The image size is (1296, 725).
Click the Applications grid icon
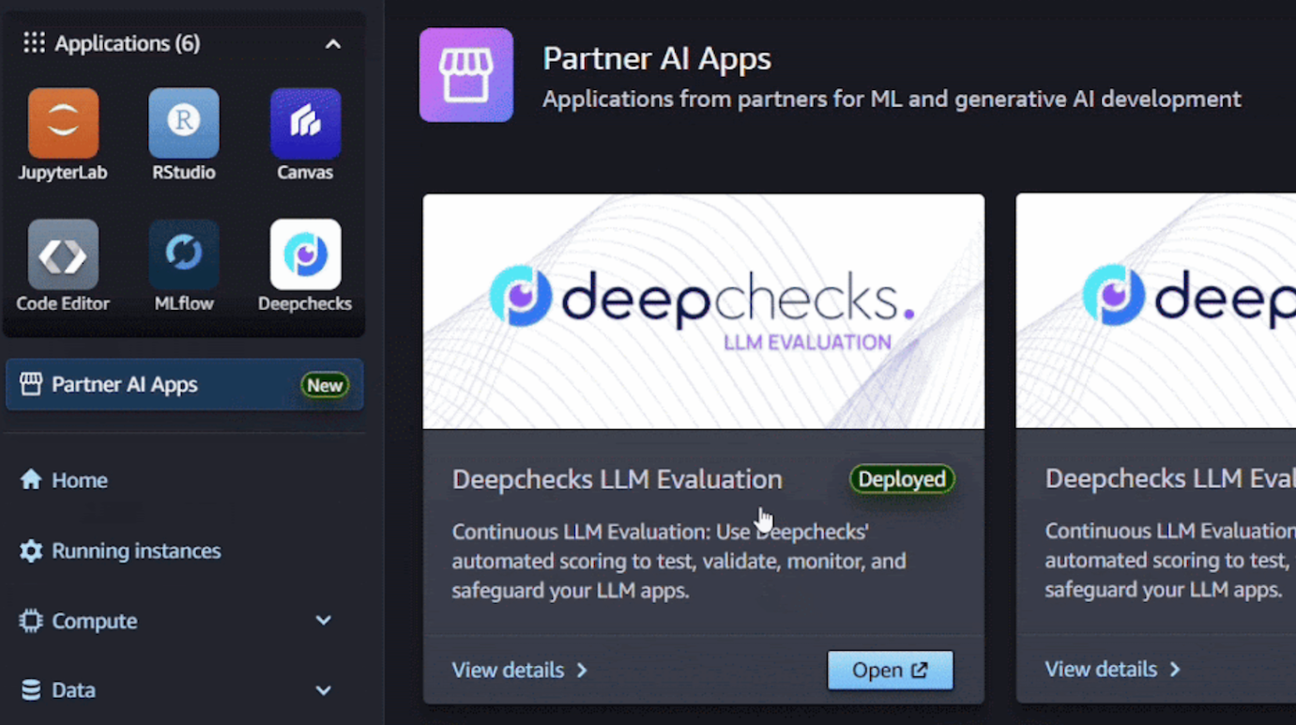pos(34,43)
